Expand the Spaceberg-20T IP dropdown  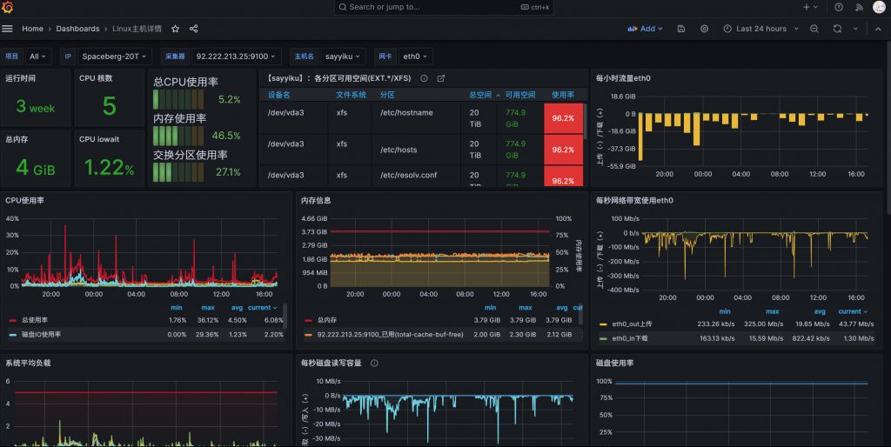114,57
